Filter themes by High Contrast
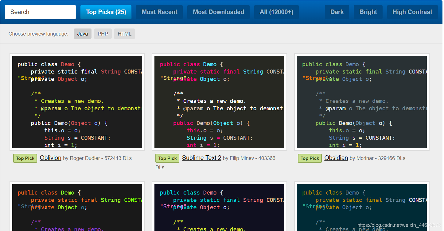Screen dimensions: 444x231 (412, 12)
